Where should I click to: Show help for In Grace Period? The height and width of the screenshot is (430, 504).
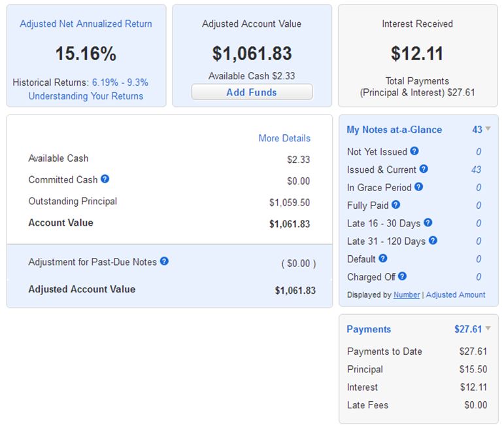419,187
